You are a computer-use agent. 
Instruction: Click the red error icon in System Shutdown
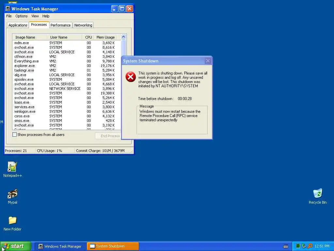click(x=130, y=77)
